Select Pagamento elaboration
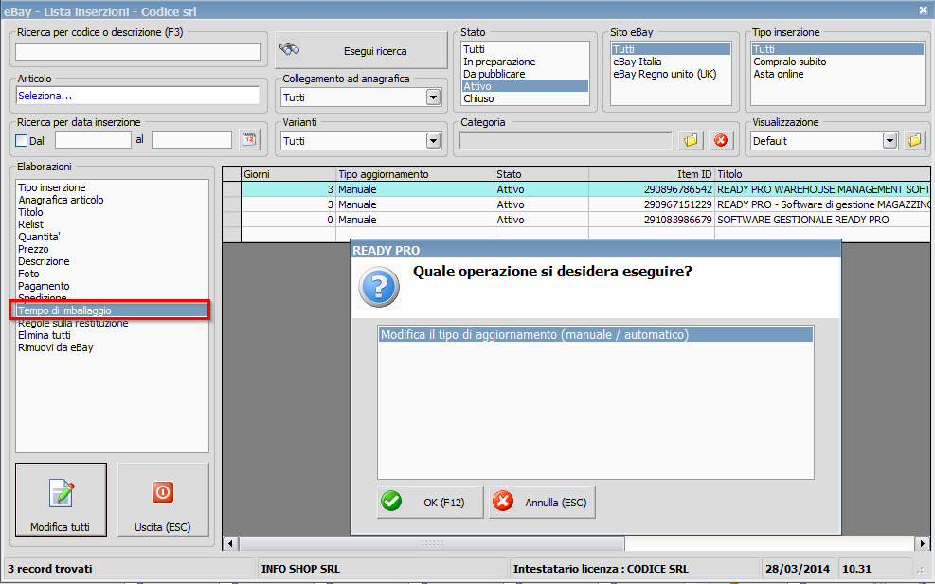Viewport: 935px width, 584px height. coord(112,286)
